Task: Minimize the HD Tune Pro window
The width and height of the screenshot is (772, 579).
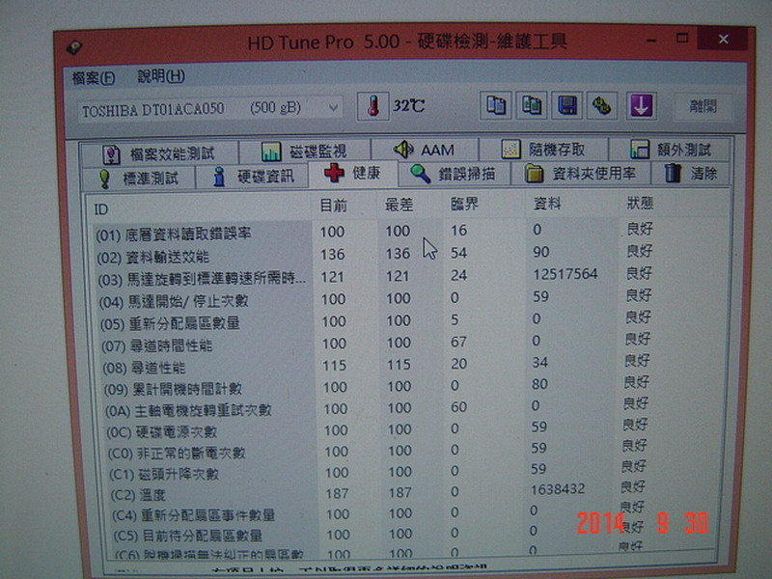Action: [x=650, y=41]
